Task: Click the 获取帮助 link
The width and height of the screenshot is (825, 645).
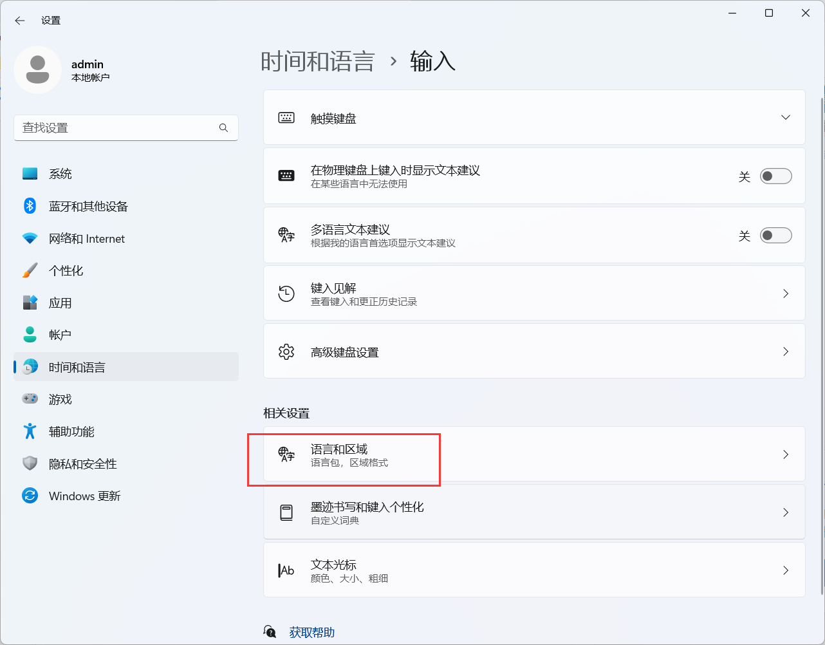Action: coord(312,632)
